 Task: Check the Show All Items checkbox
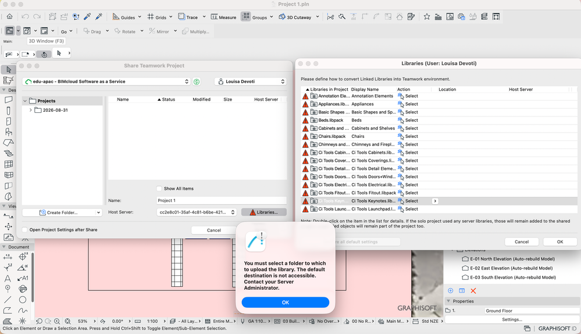click(159, 189)
